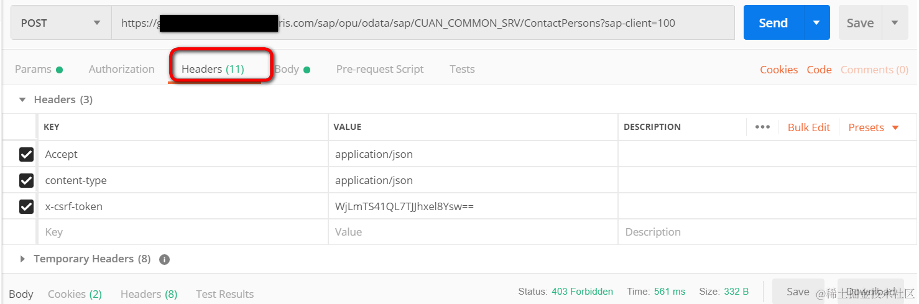Open the response Test Results tab

tap(224, 294)
